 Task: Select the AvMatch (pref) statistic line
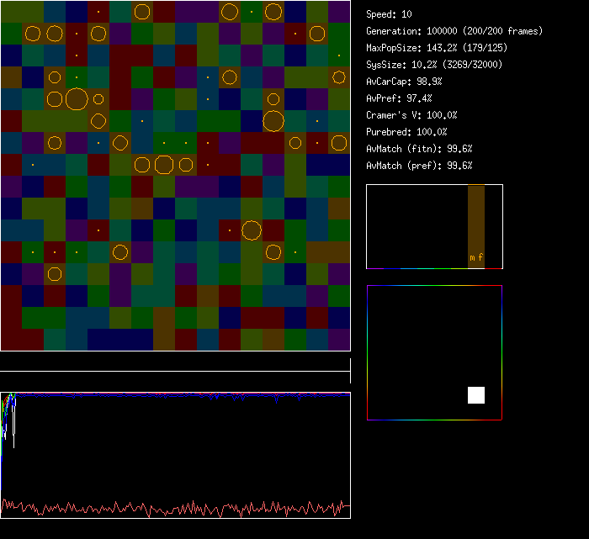(x=420, y=166)
